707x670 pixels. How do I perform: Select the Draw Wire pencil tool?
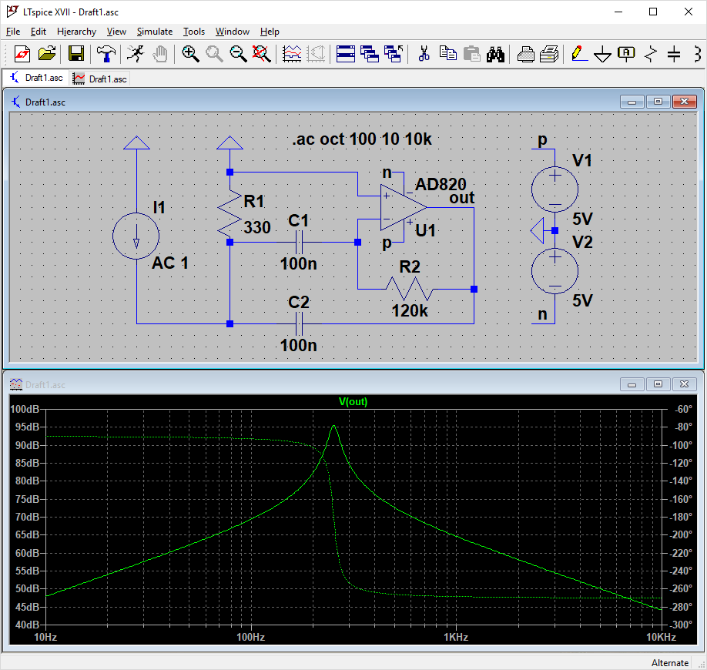coord(579,54)
